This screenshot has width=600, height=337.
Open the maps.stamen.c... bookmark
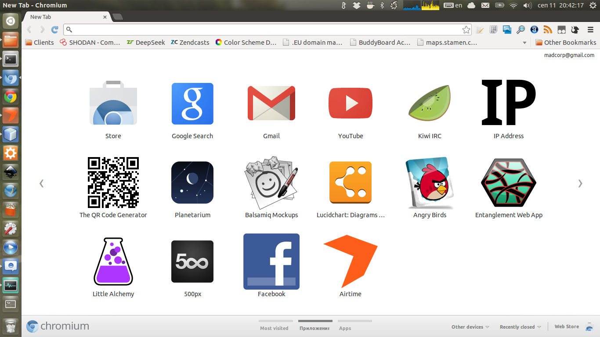(x=447, y=43)
